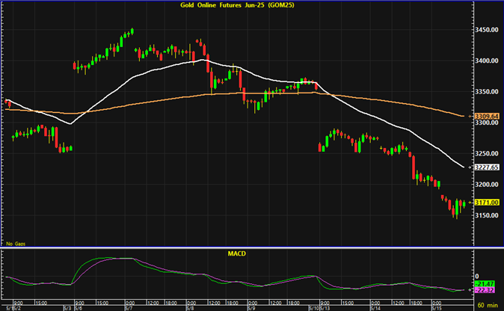Viewport: 504px width, 311px height.
Task: Click the magenta -22.32 MACD signal value tag
Action: pos(485,290)
